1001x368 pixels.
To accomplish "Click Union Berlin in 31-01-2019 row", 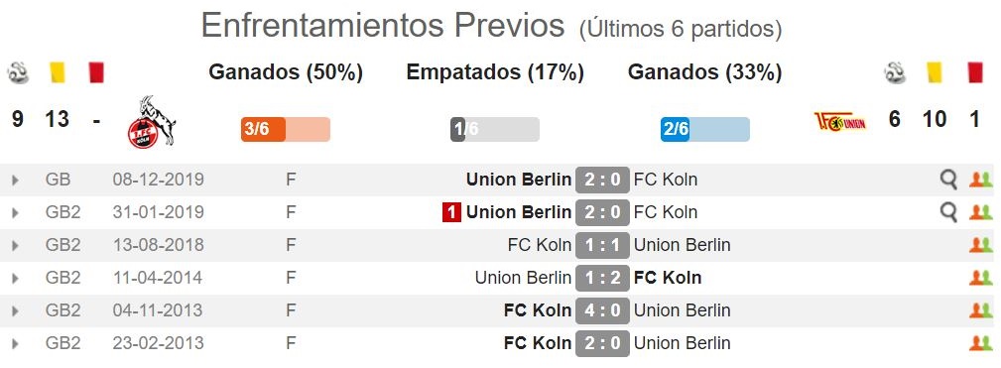I will 519,212.
